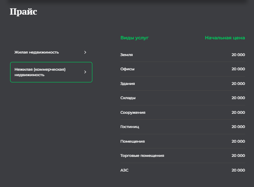
Task: Open the Склады service row
Action: pyautogui.click(x=128, y=98)
